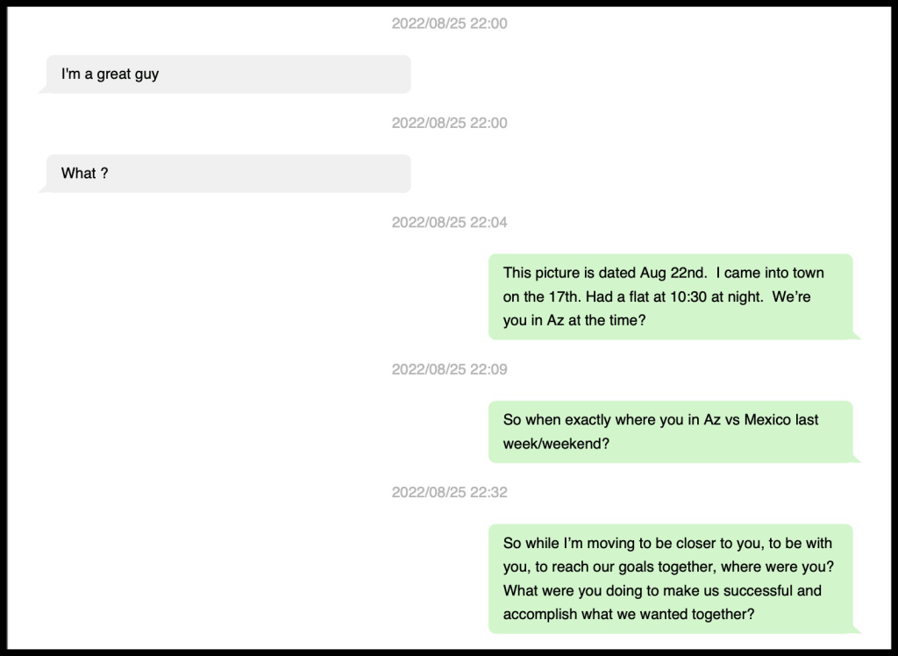Click the message starting "This picture is dated"

coord(671,296)
